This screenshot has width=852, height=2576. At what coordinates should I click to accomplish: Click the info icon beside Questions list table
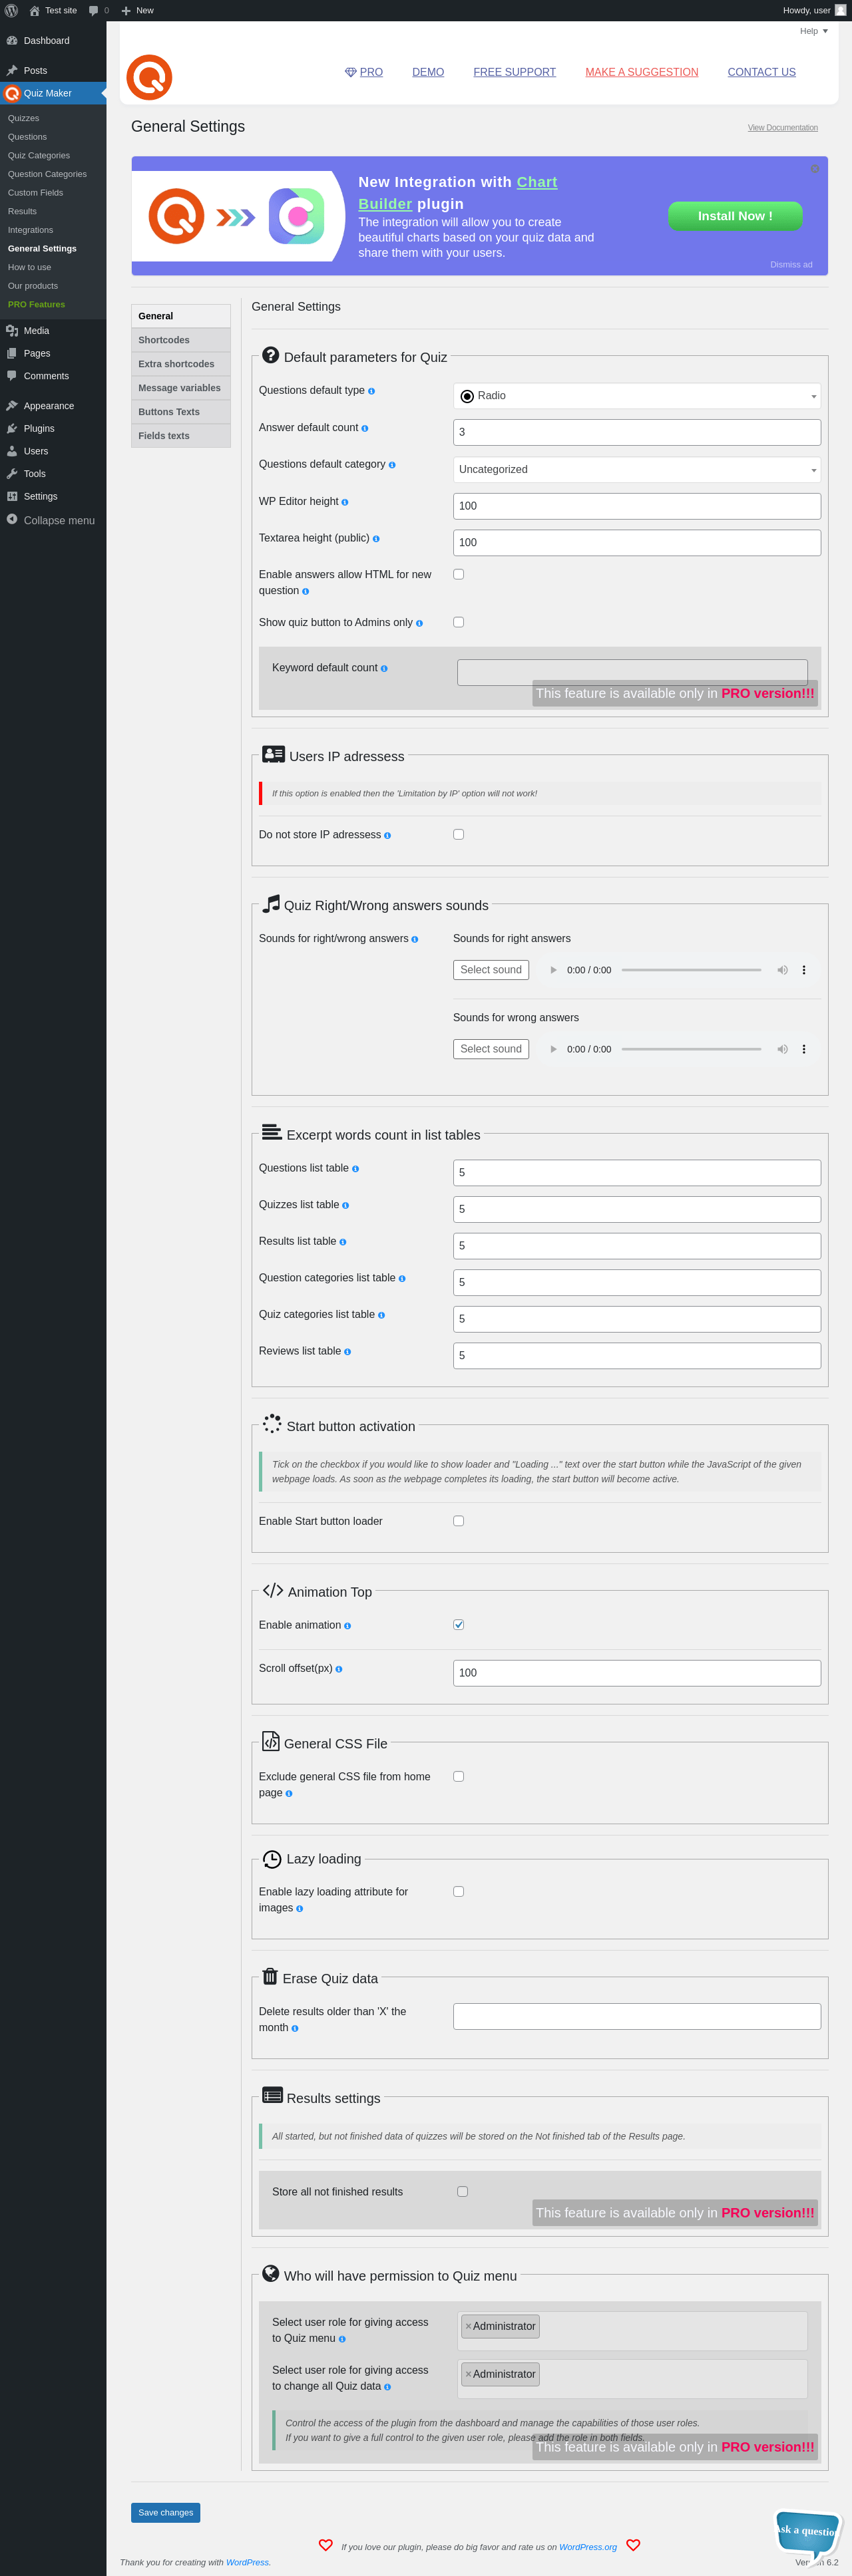pos(355,1169)
